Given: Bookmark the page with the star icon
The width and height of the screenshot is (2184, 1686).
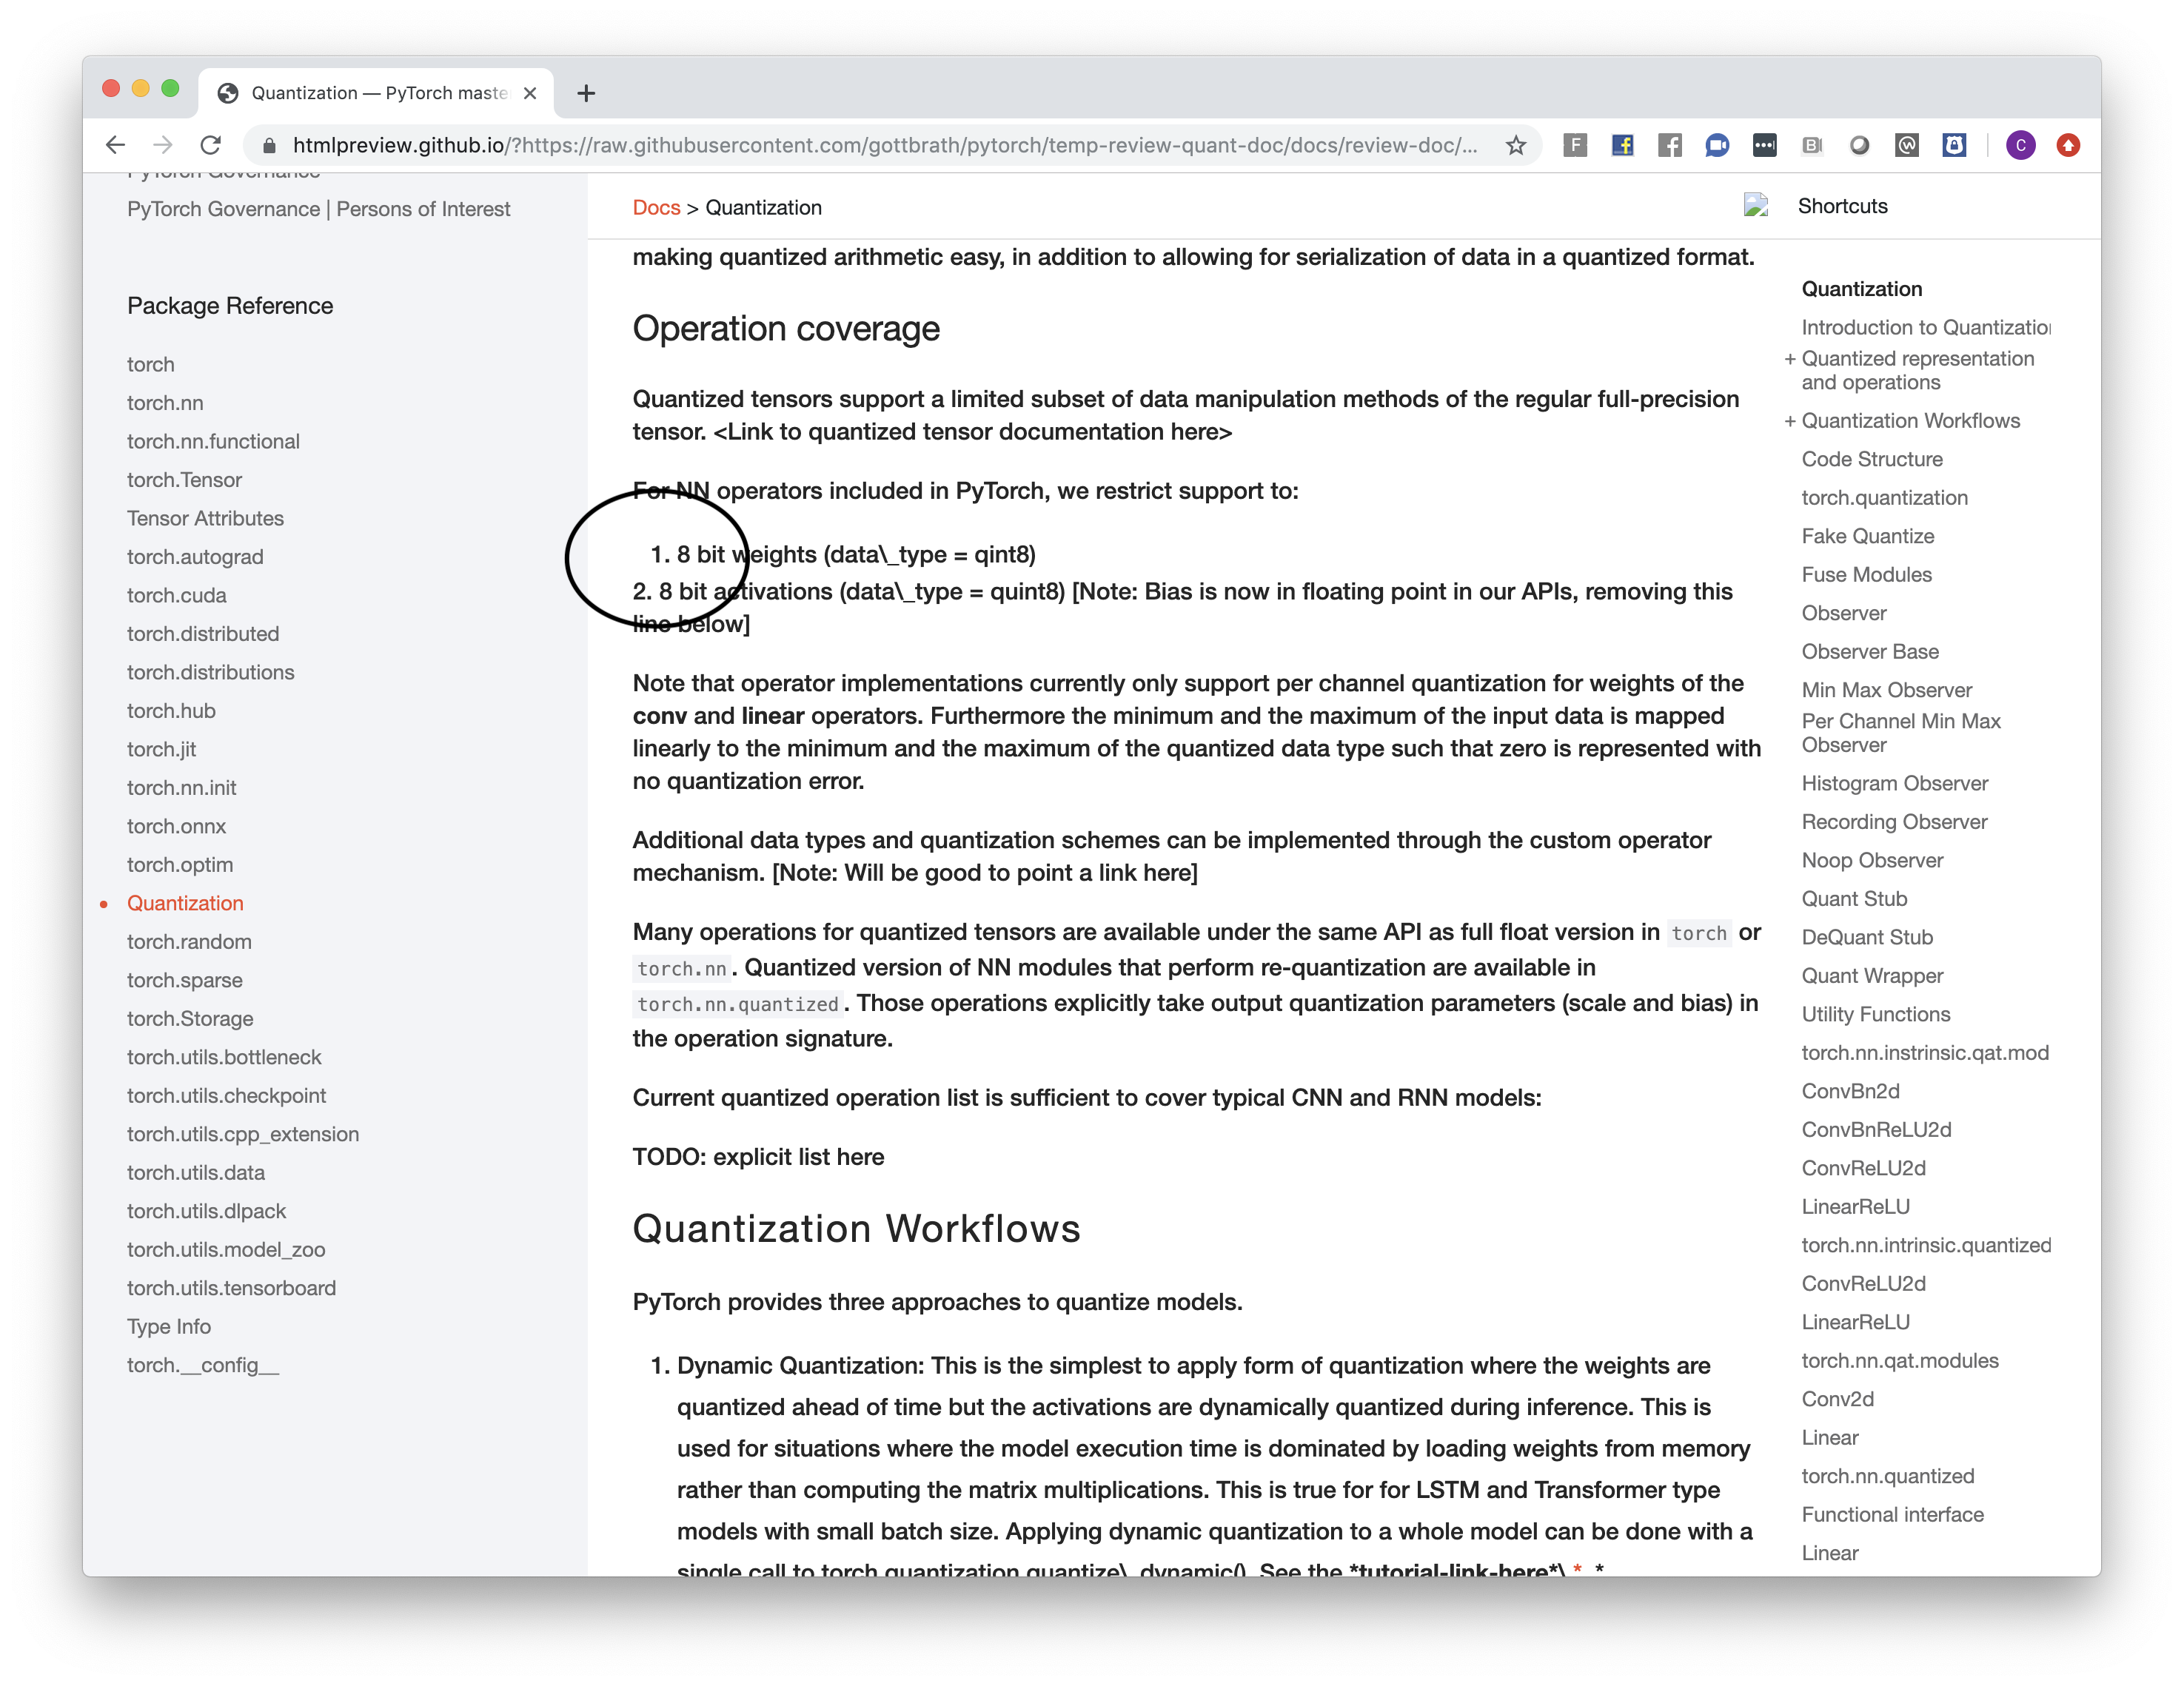Looking at the screenshot, I should point(1518,145).
